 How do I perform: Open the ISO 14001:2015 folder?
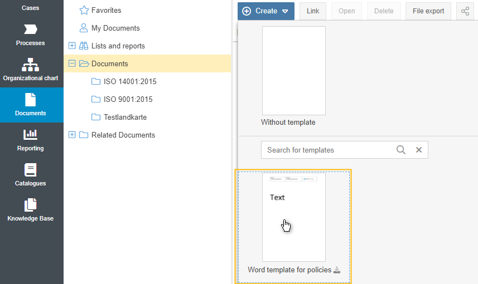[129, 81]
